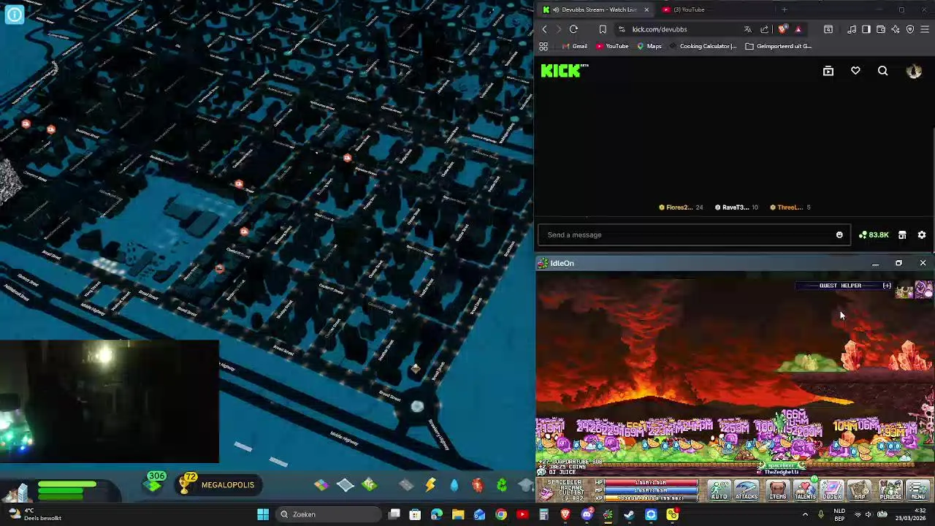Open the Windows Start menu
This screenshot has width=935, height=526.
263,514
